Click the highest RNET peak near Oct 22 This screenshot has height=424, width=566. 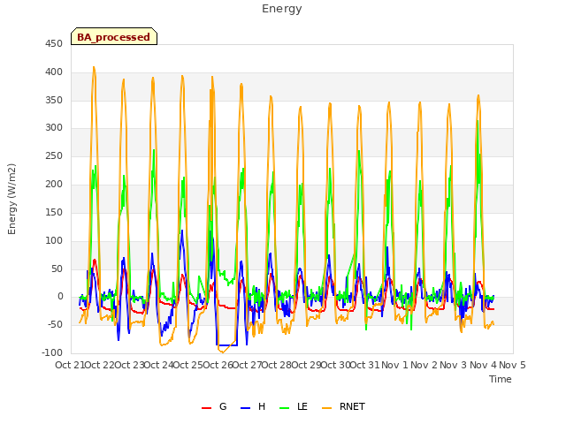click(x=94, y=68)
